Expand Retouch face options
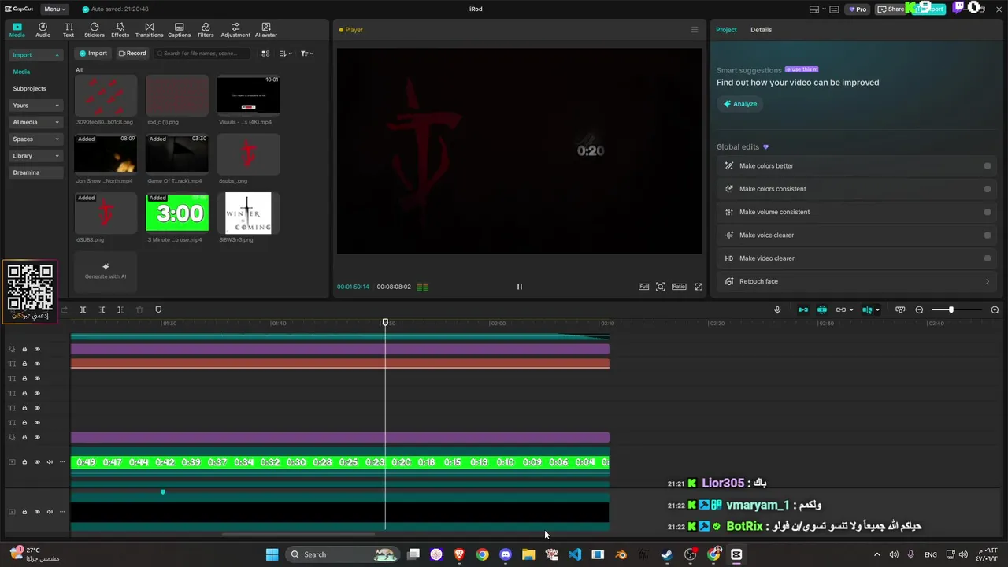The height and width of the screenshot is (567, 1008). point(988,281)
